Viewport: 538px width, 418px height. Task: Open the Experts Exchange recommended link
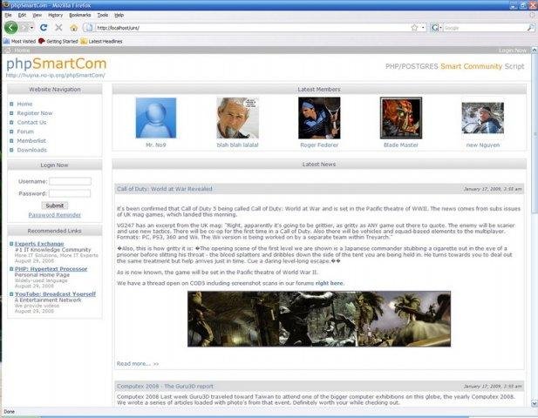click(39, 244)
